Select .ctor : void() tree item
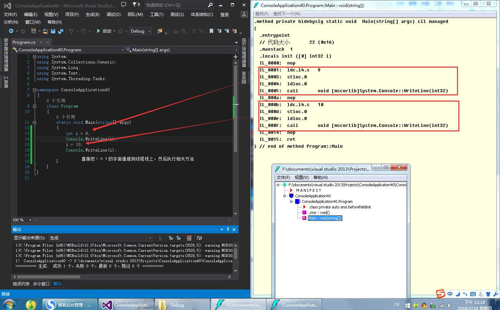 click(319, 213)
